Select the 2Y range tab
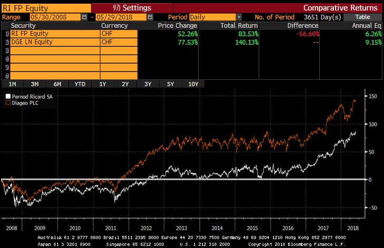The image size is (384, 248). 125,84
